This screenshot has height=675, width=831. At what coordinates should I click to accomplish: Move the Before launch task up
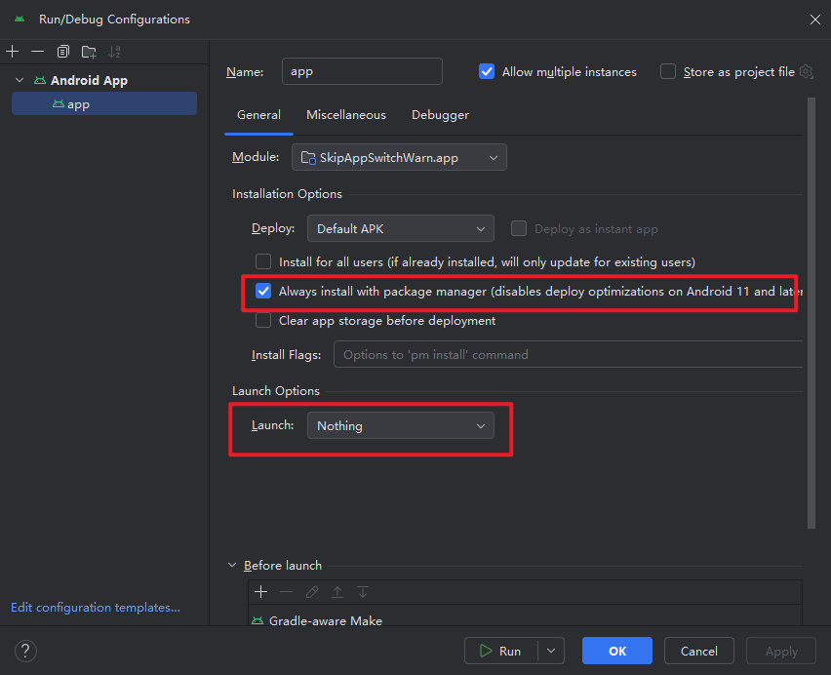(x=337, y=592)
